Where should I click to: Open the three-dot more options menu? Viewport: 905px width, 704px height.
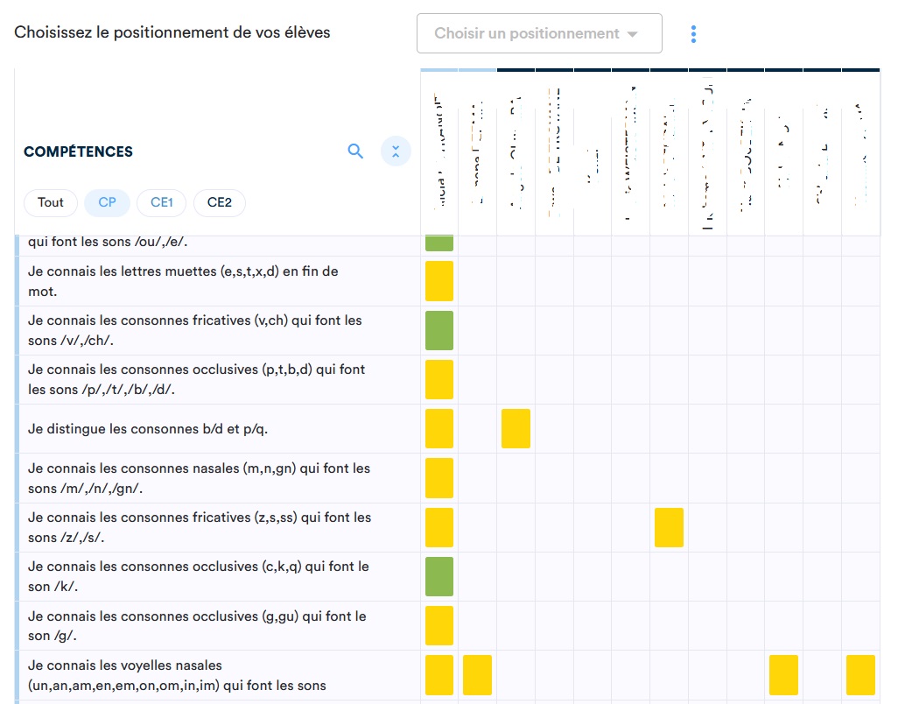click(x=693, y=34)
